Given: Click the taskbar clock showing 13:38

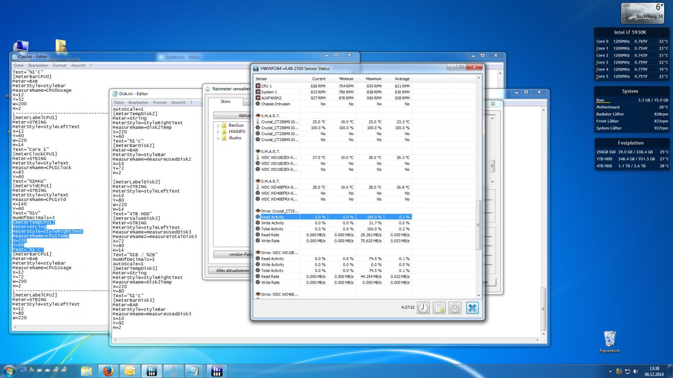Looking at the screenshot, I should coord(654,371).
